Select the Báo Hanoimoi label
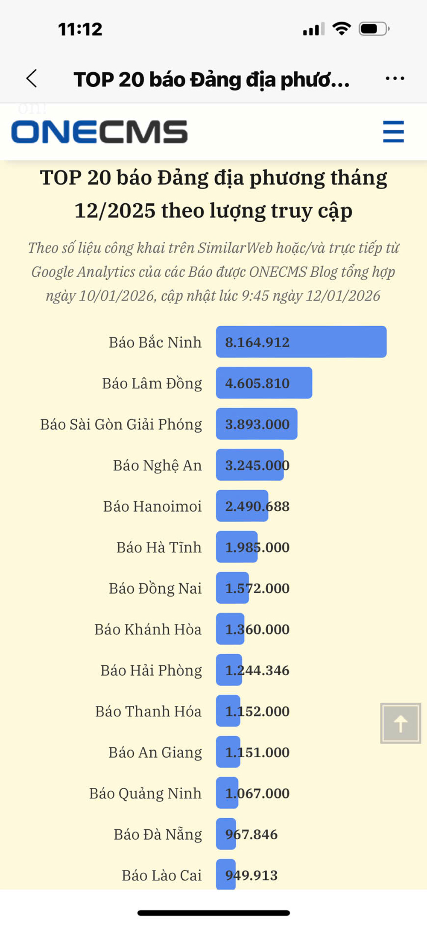Screen dimensions: 427x925 pos(152,506)
